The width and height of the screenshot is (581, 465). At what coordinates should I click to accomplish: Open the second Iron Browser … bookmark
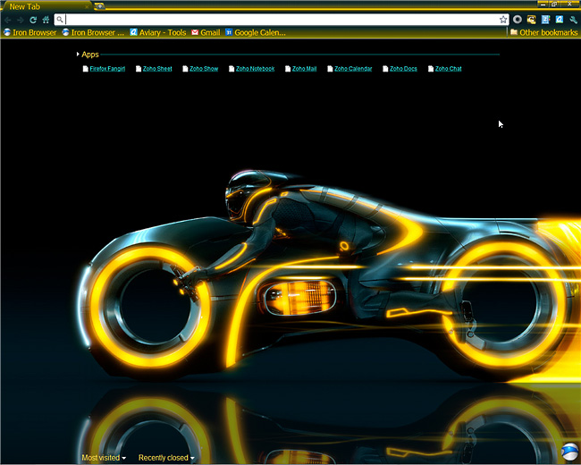tap(93, 32)
